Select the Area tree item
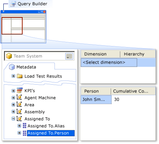This screenshot has height=144, width=159. pos(29,105)
